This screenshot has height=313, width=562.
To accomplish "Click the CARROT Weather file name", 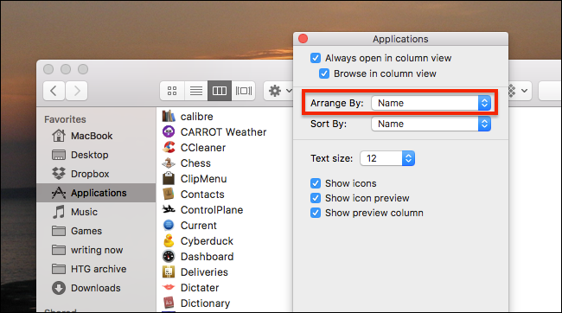I will pos(223,132).
